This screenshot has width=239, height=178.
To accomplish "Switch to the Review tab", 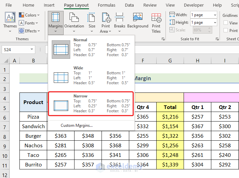I will [x=150, y=5].
